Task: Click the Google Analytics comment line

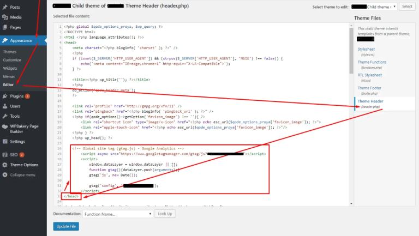Action: pos(128,148)
